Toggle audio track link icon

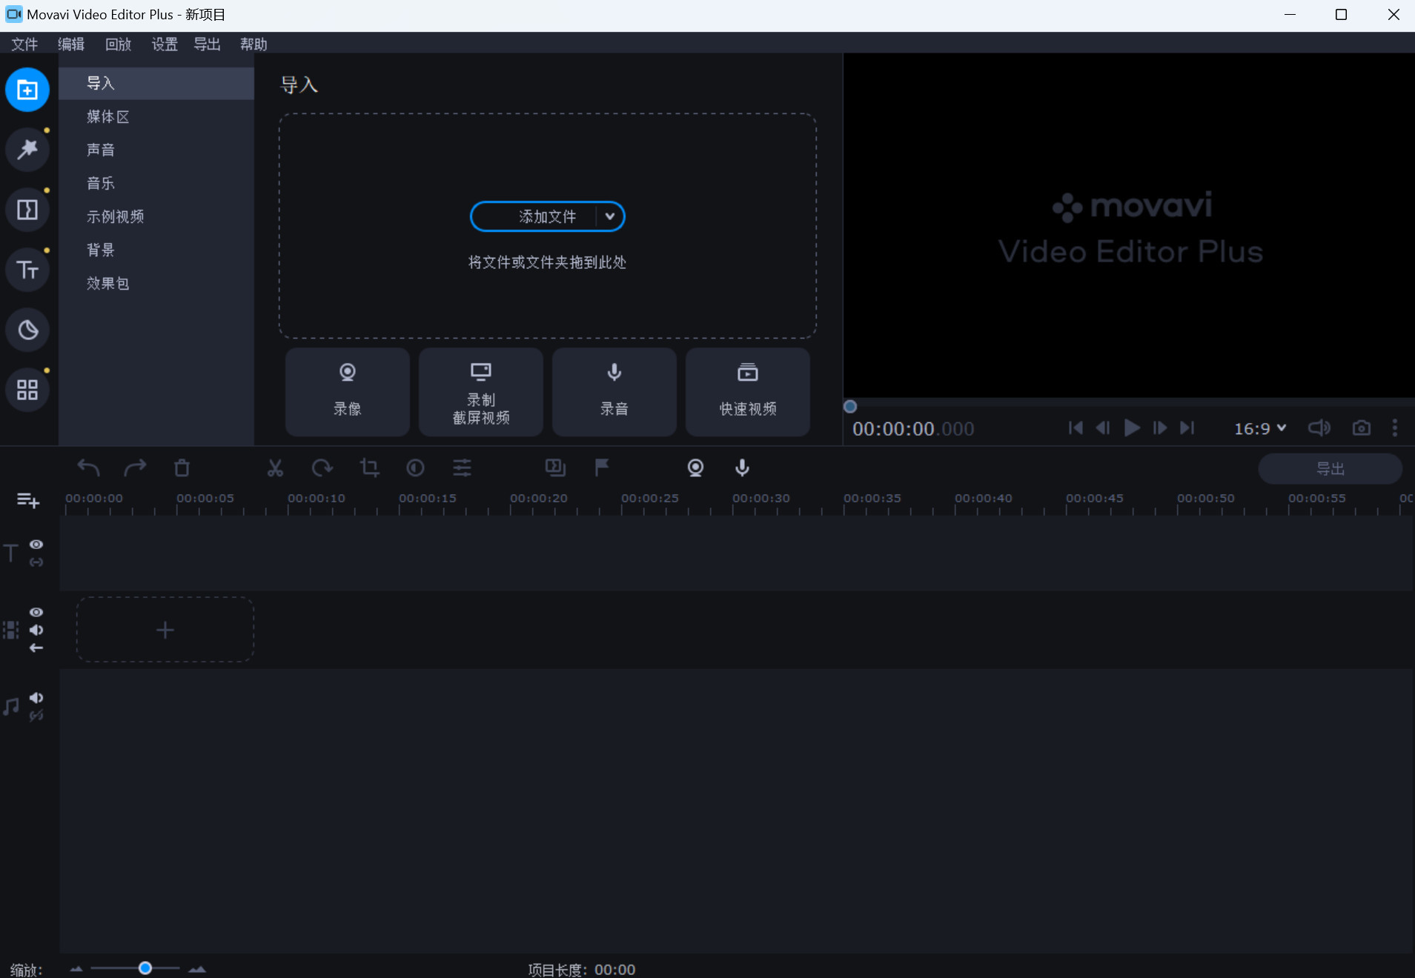(x=36, y=716)
